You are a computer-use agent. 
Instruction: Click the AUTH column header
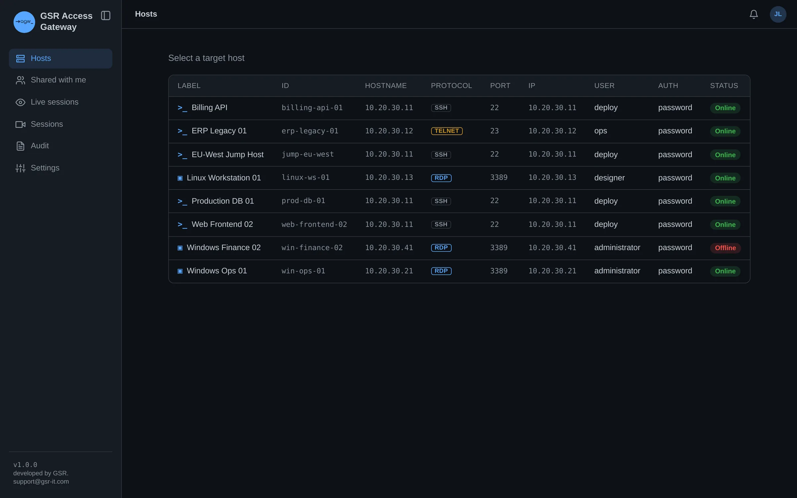coord(668,86)
